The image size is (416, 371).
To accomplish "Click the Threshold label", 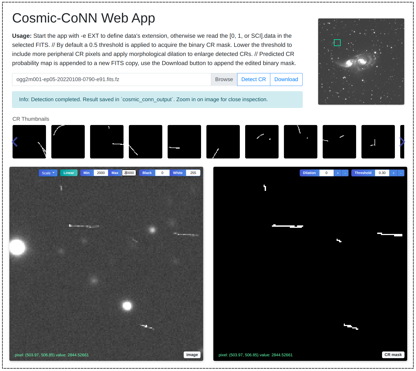I will coord(363,173).
